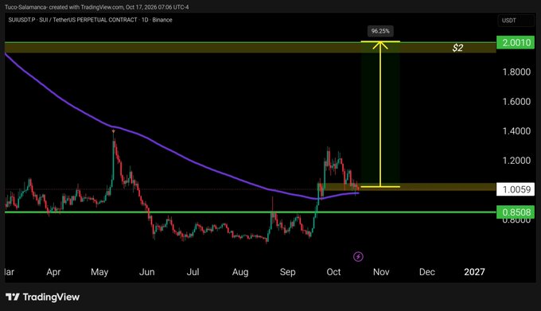Click the 96.25% measurement label
Screen dimensions: 541x311
(x=380, y=31)
